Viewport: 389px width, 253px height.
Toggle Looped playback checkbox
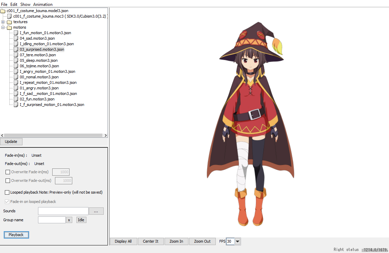coord(7,192)
